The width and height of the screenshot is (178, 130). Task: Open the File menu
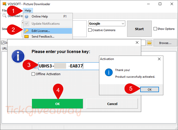pos(4,11)
